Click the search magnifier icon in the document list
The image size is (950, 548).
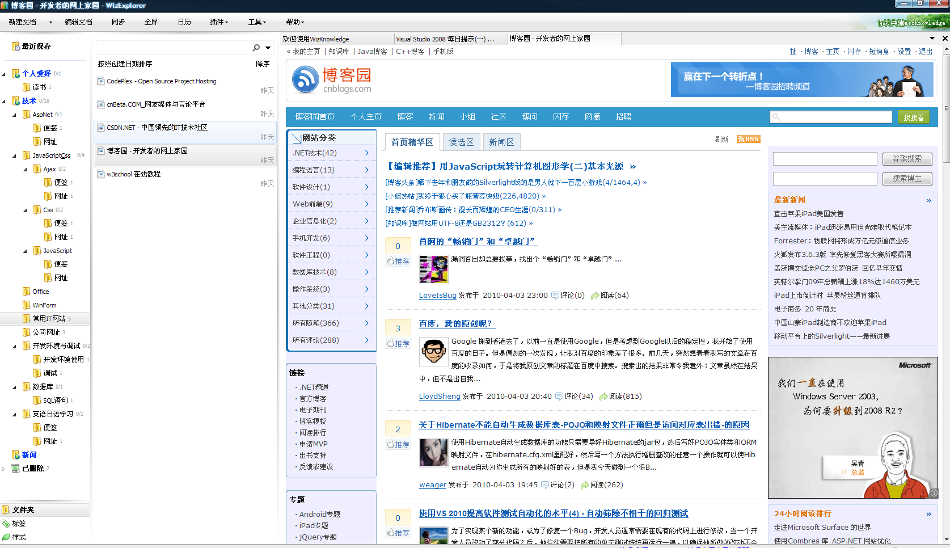tap(256, 48)
